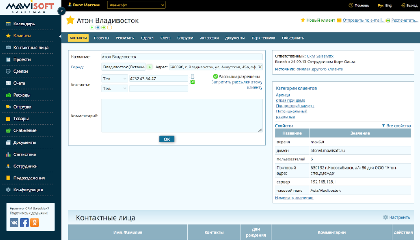Click Запретить рассылки этому клиенту link
This screenshot has width=420, height=240.
click(237, 85)
